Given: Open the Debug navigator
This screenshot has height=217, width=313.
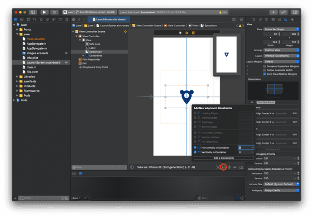Looking at the screenshot, I should (x=54, y=19).
